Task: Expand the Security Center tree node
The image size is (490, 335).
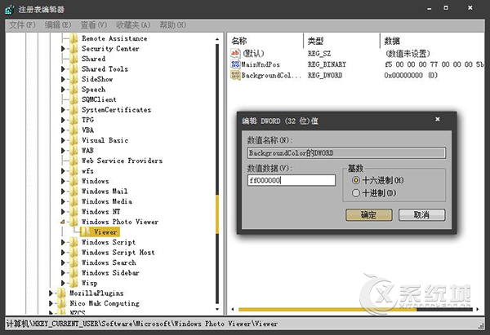Action: [63, 49]
